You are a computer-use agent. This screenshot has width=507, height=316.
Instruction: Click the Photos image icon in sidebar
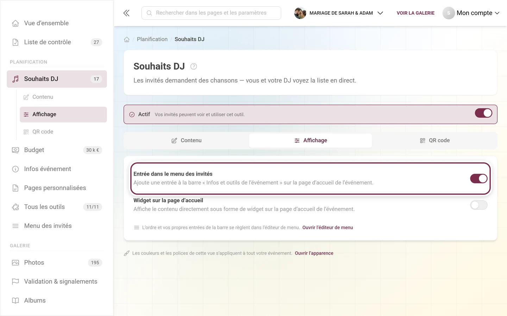tap(15, 263)
